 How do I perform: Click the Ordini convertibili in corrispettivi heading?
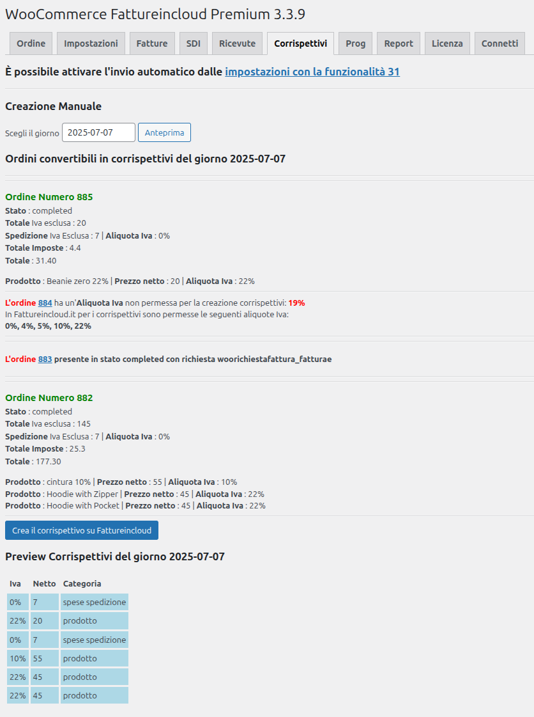pyautogui.click(x=145, y=159)
